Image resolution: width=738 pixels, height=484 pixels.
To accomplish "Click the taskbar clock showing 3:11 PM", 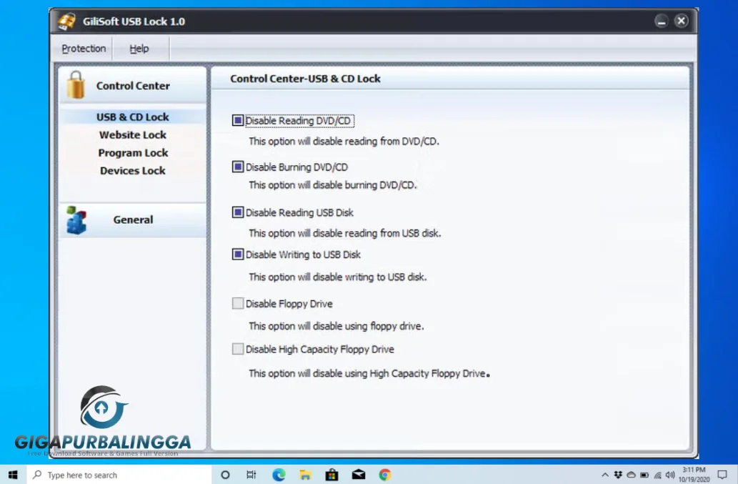I will [694, 475].
